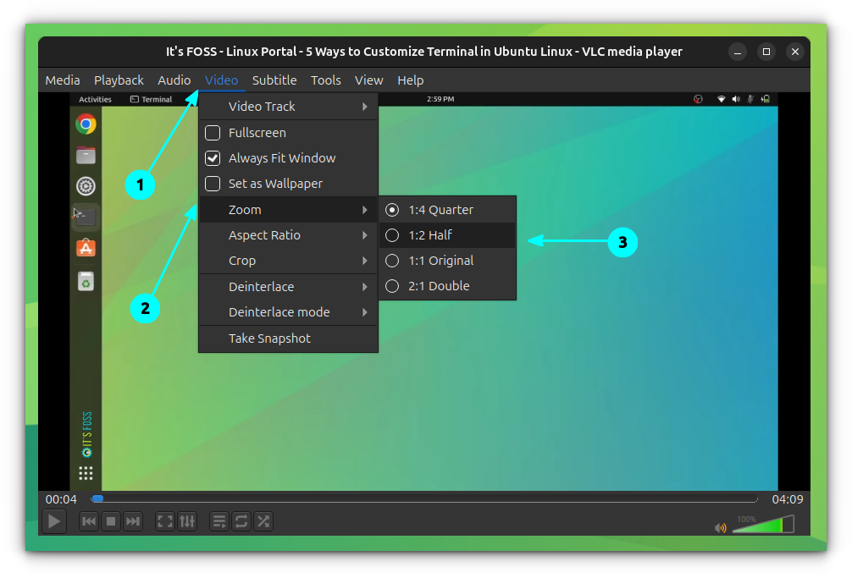The height and width of the screenshot is (578, 852).
Task: Click Chrome icon in the video's dock
Action: 86,124
